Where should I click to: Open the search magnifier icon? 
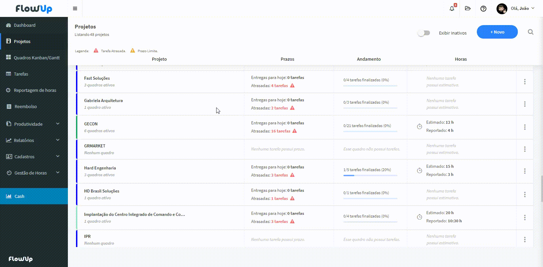point(531,32)
